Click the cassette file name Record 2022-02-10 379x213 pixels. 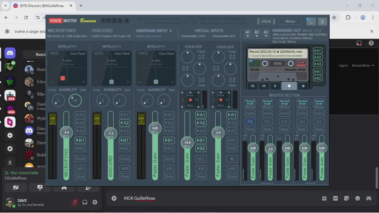point(276,52)
